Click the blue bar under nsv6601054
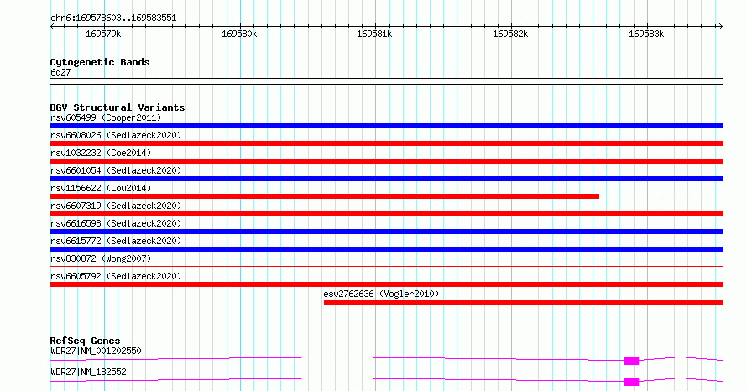This screenshot has height=391, width=747. click(386, 179)
